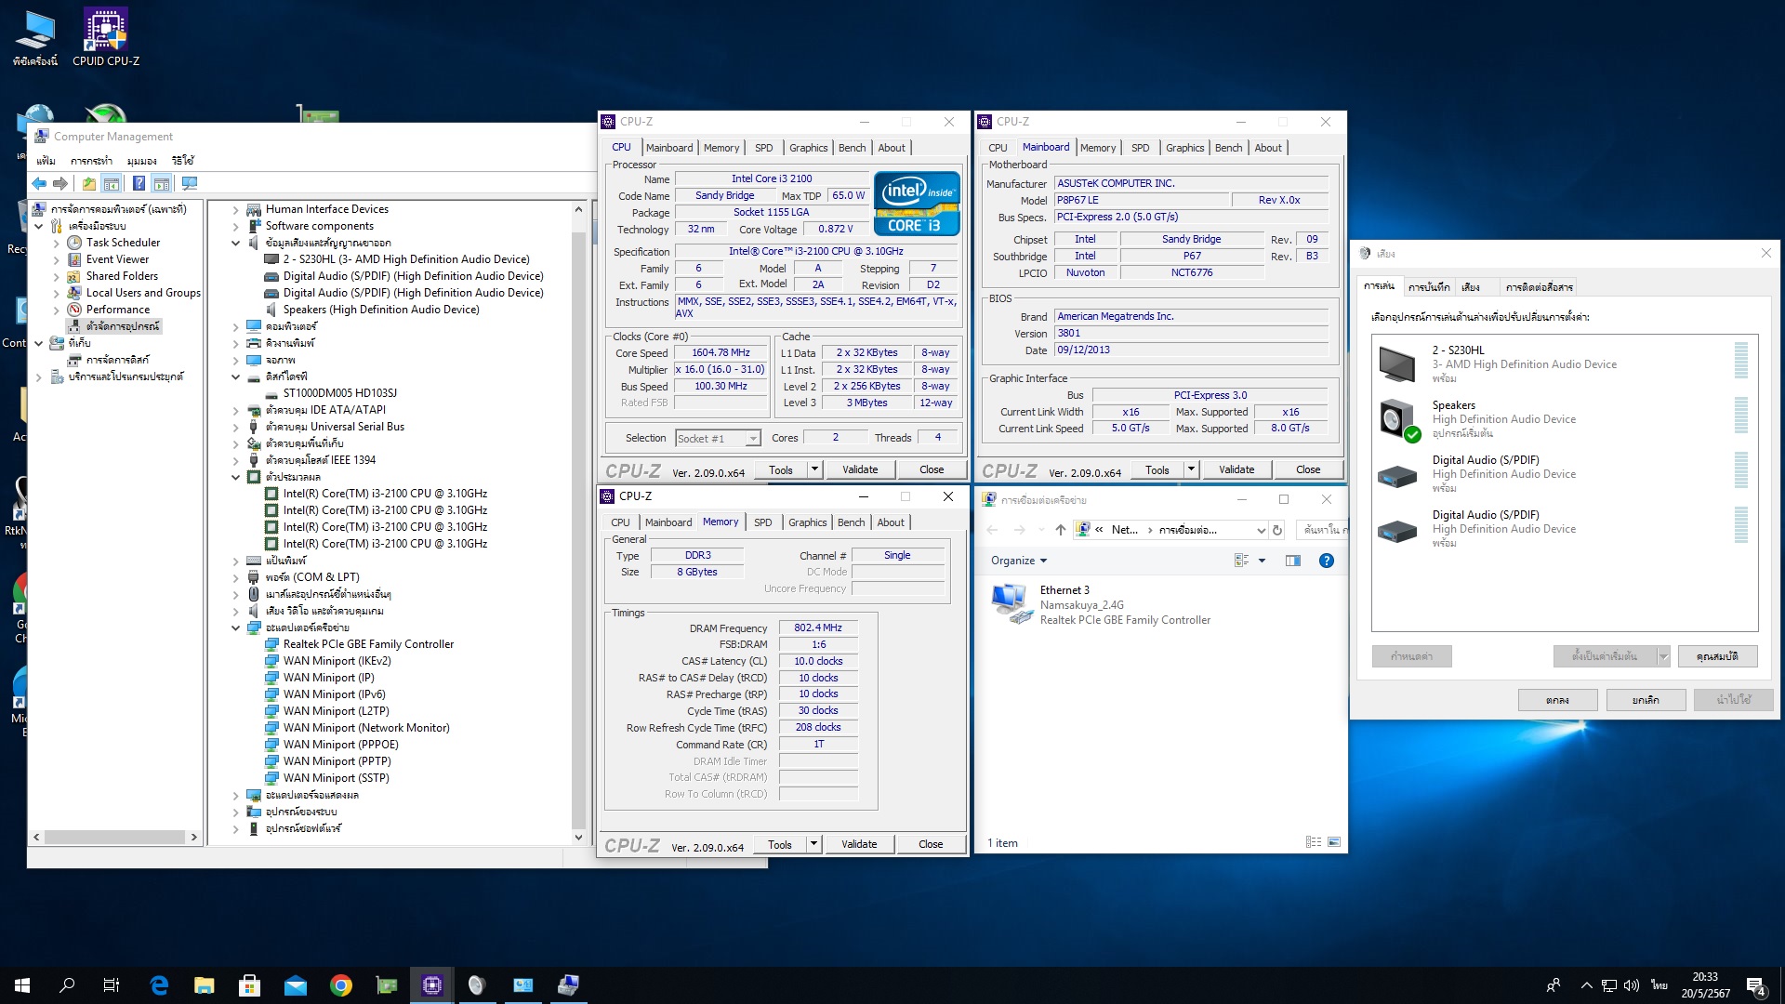This screenshot has height=1004, width=1785.
Task: Switch to Bench tab in Memory CPU-Z window
Action: point(851,522)
